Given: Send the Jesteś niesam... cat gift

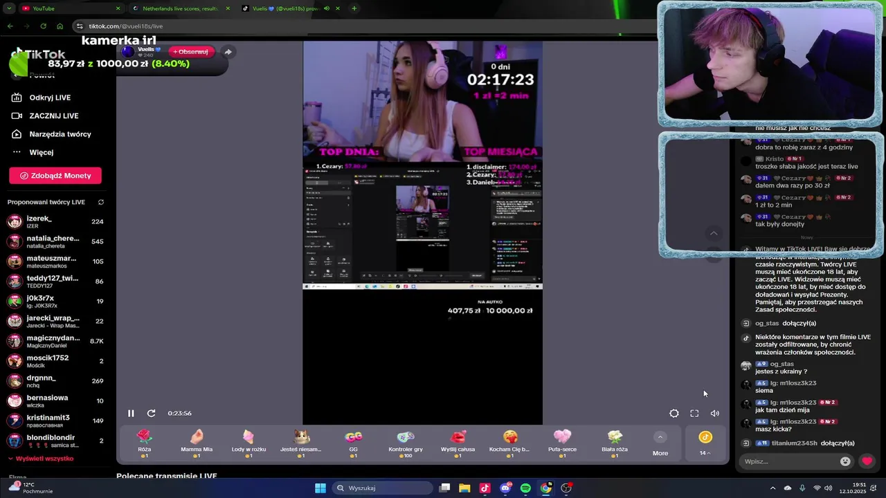Looking at the screenshot, I should click(301, 443).
